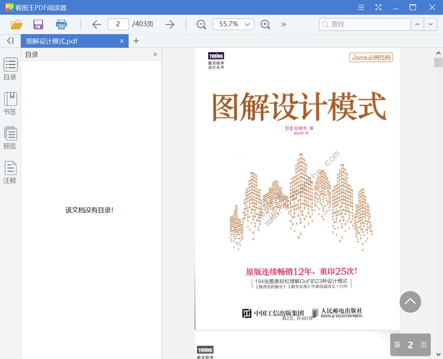Click the /403页 total pages label
The width and height of the screenshot is (443, 359).
143,24
